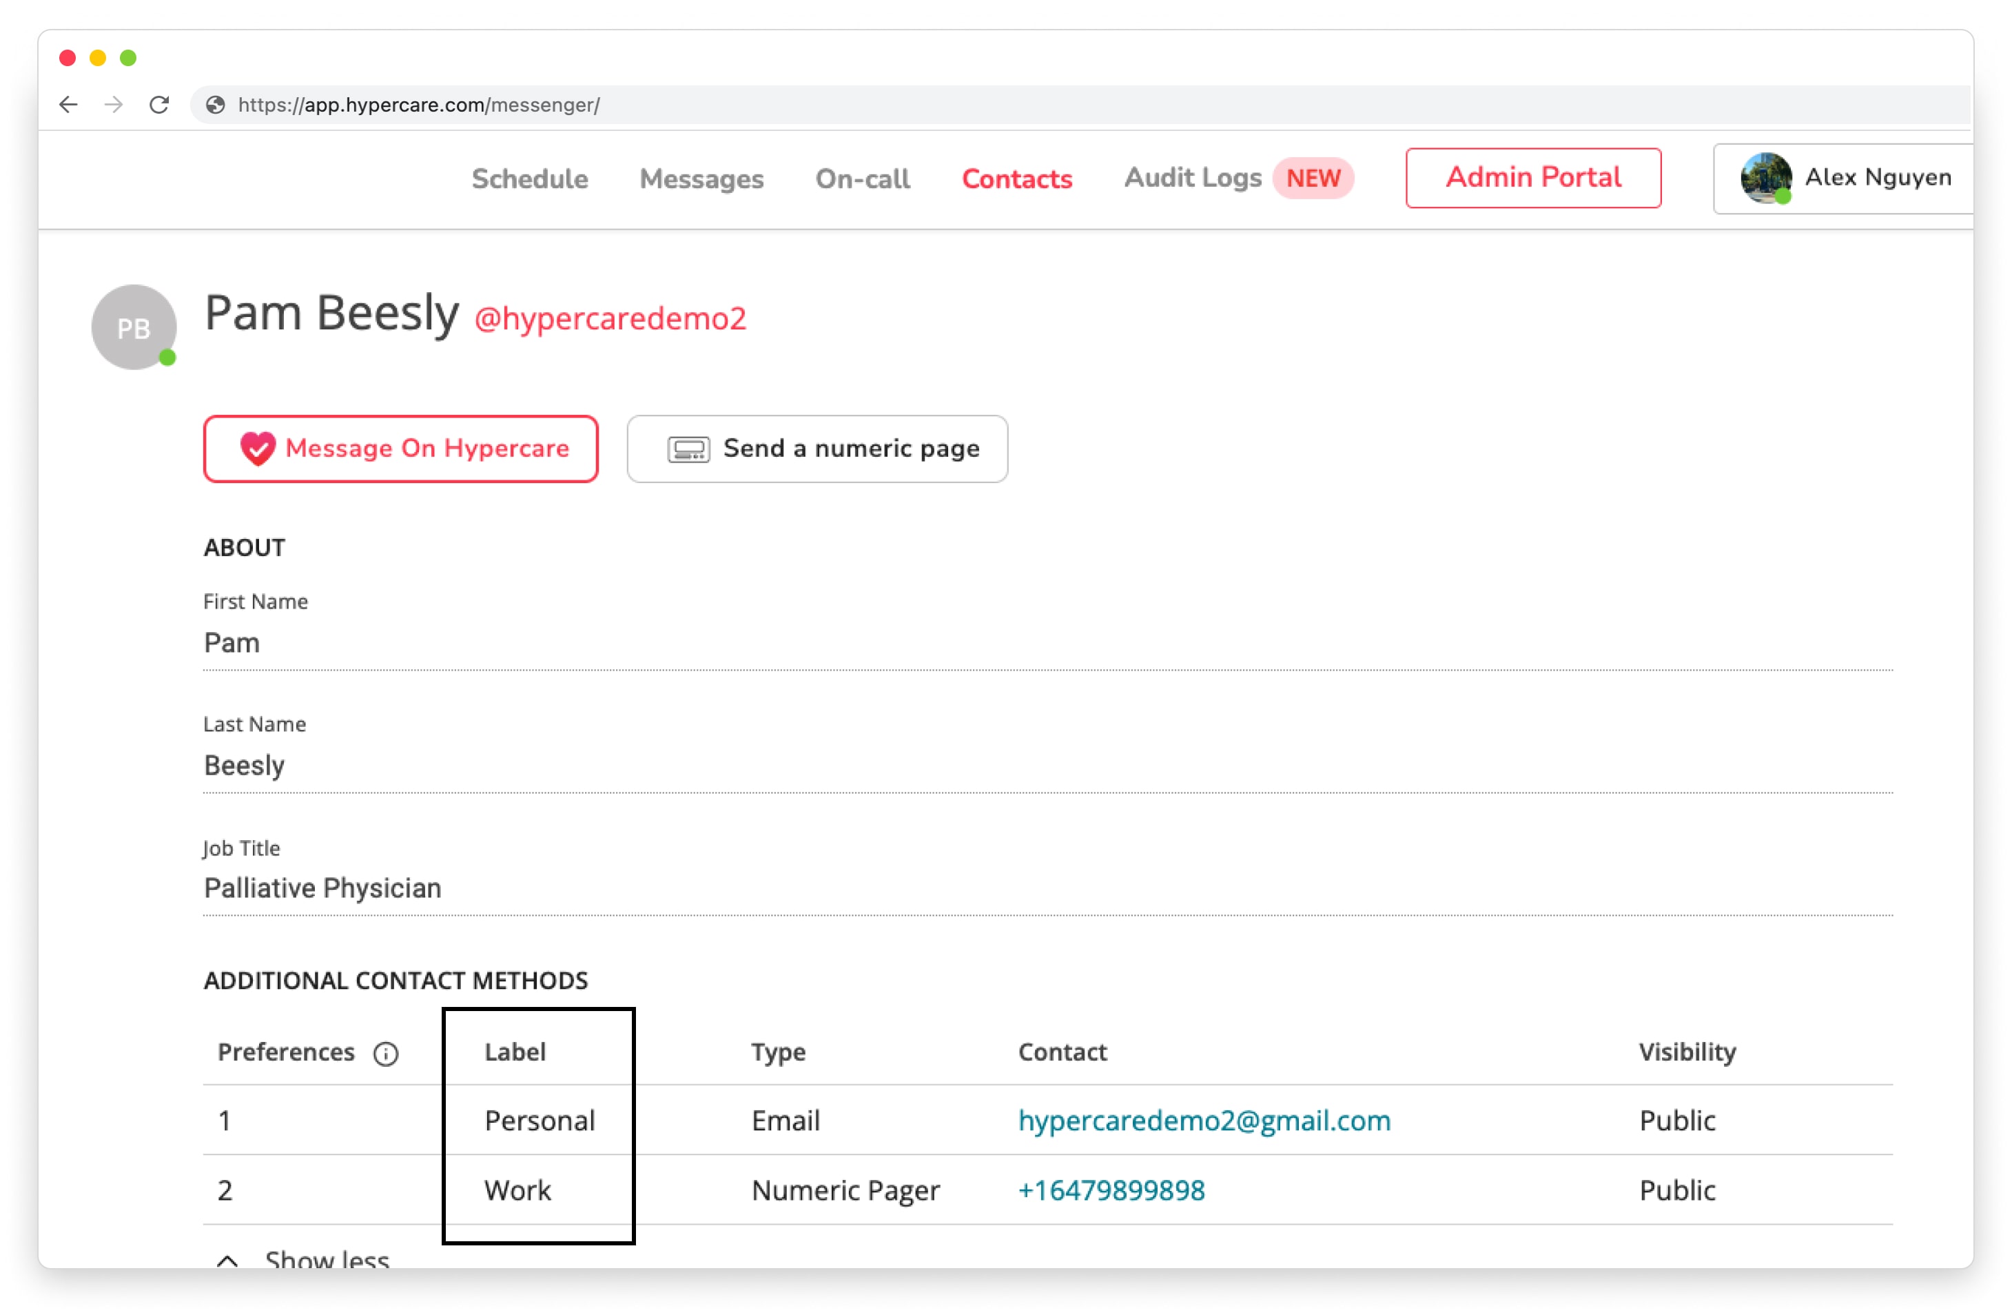
Task: Click the Preferences info icon
Action: tap(387, 1053)
